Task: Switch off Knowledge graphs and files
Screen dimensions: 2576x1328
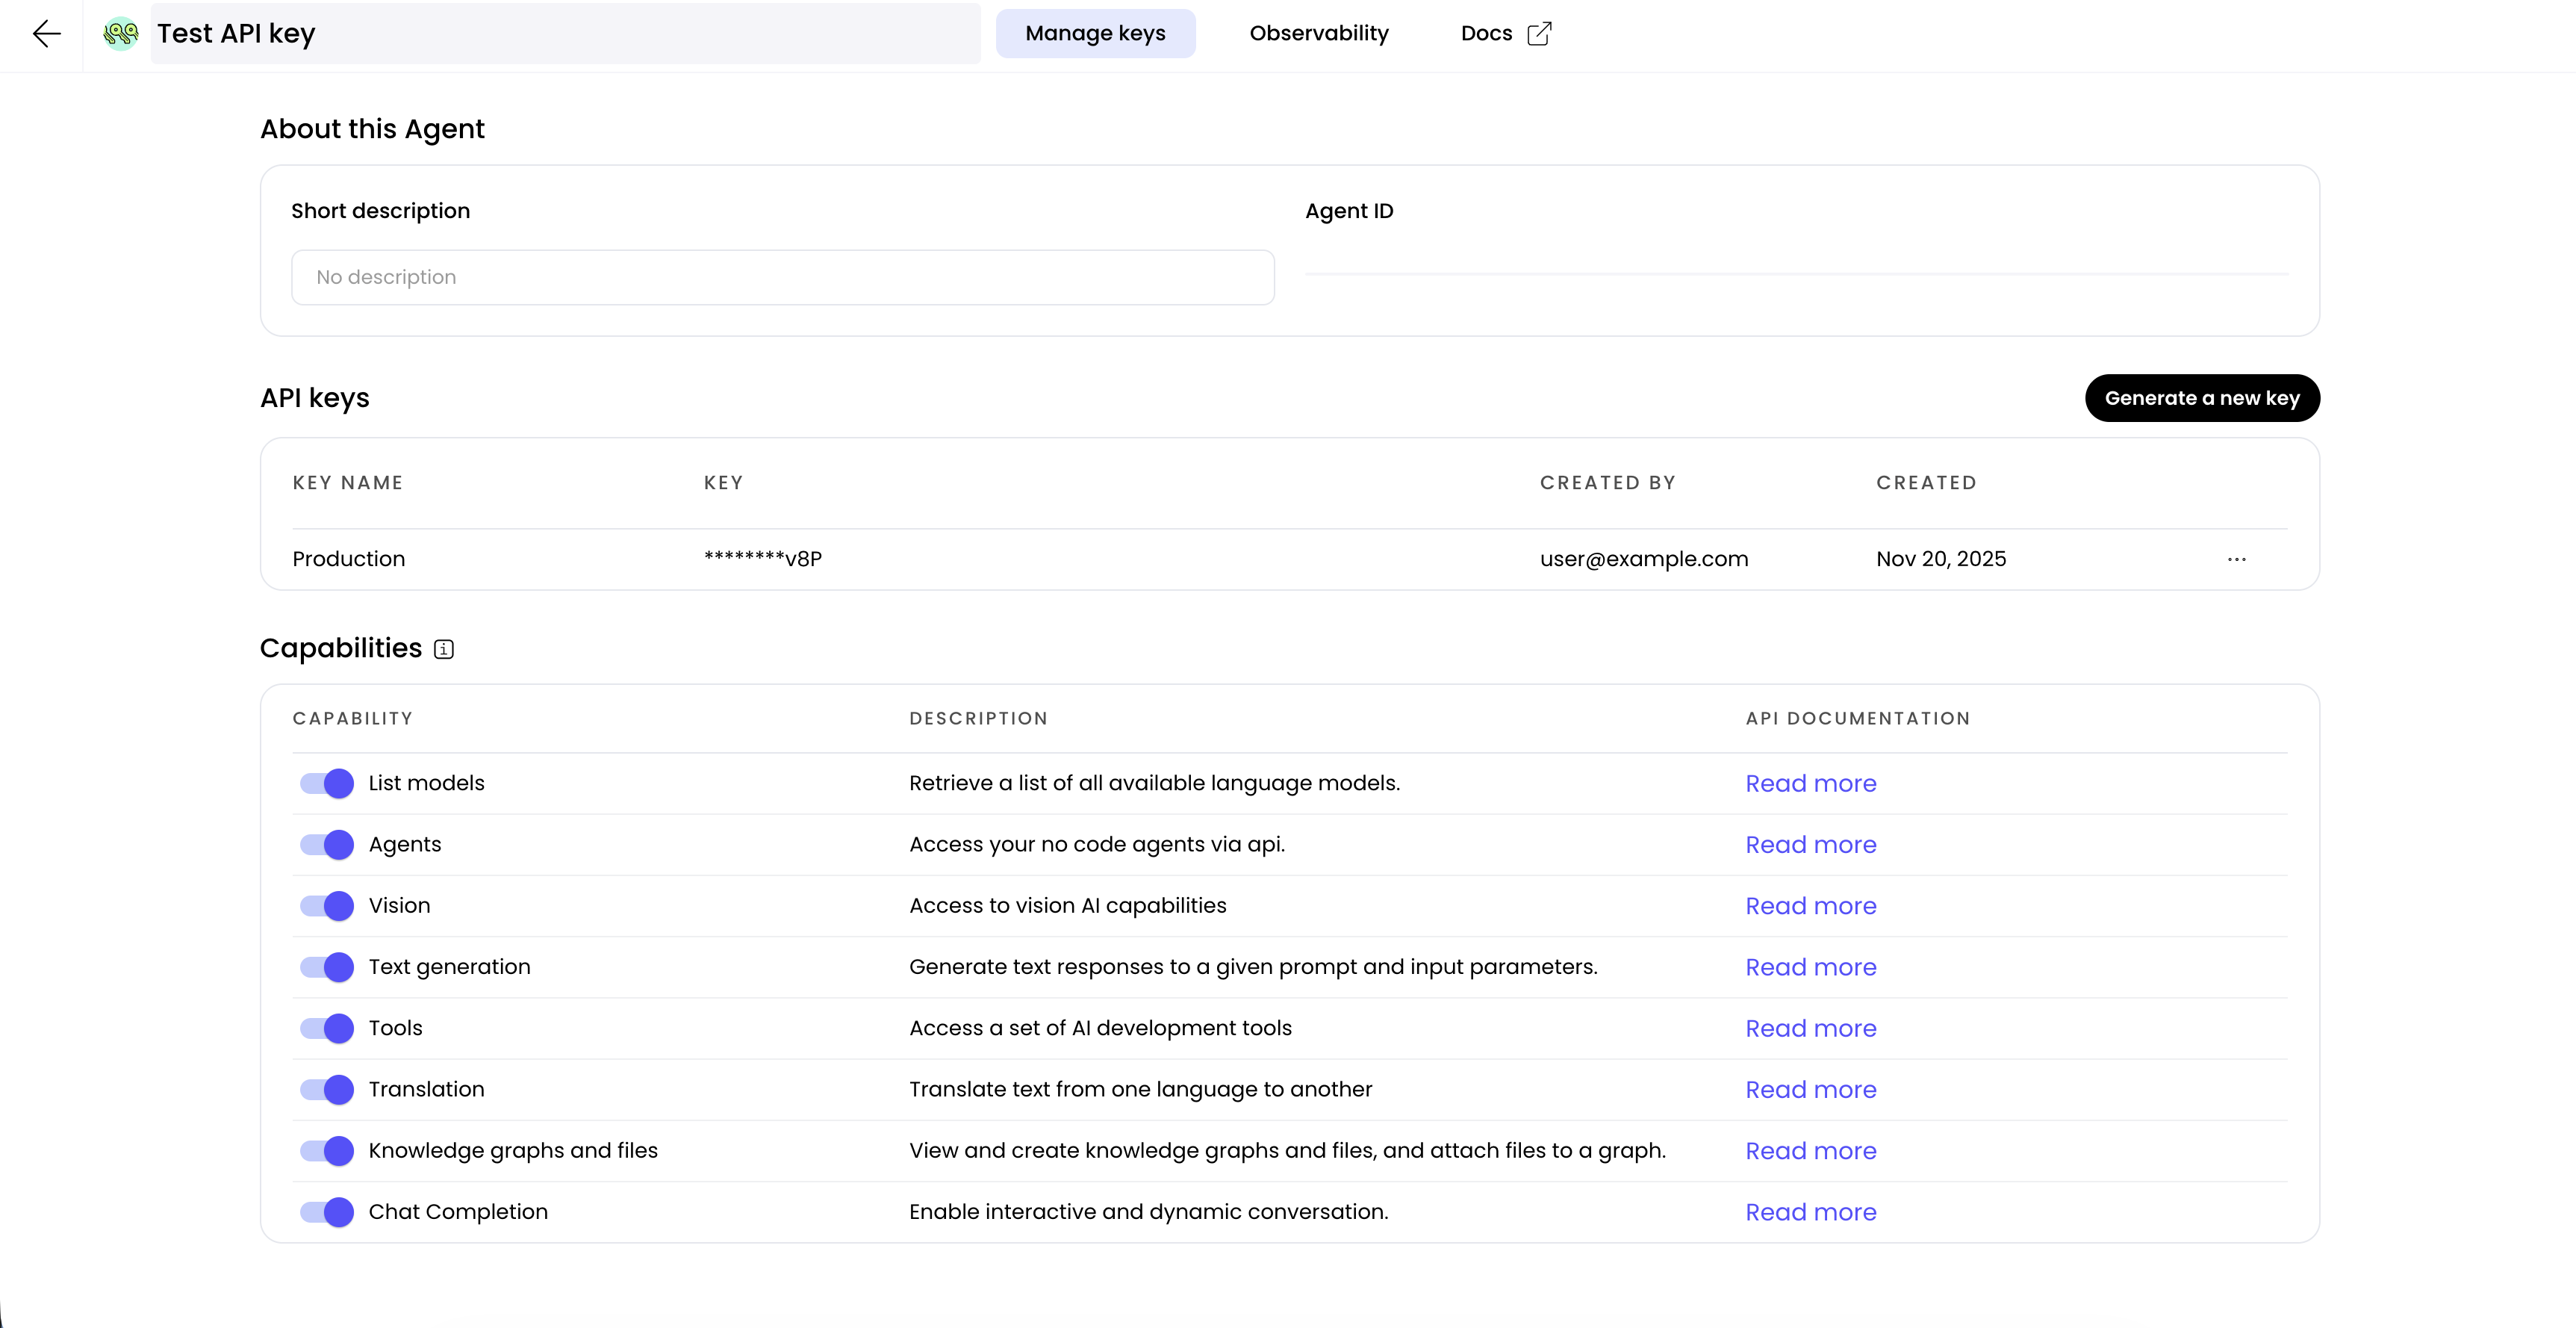Action: coord(327,1151)
